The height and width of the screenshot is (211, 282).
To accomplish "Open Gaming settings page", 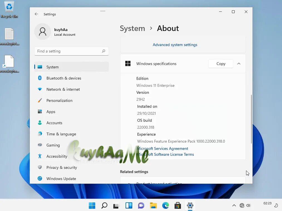I will [71, 145].
